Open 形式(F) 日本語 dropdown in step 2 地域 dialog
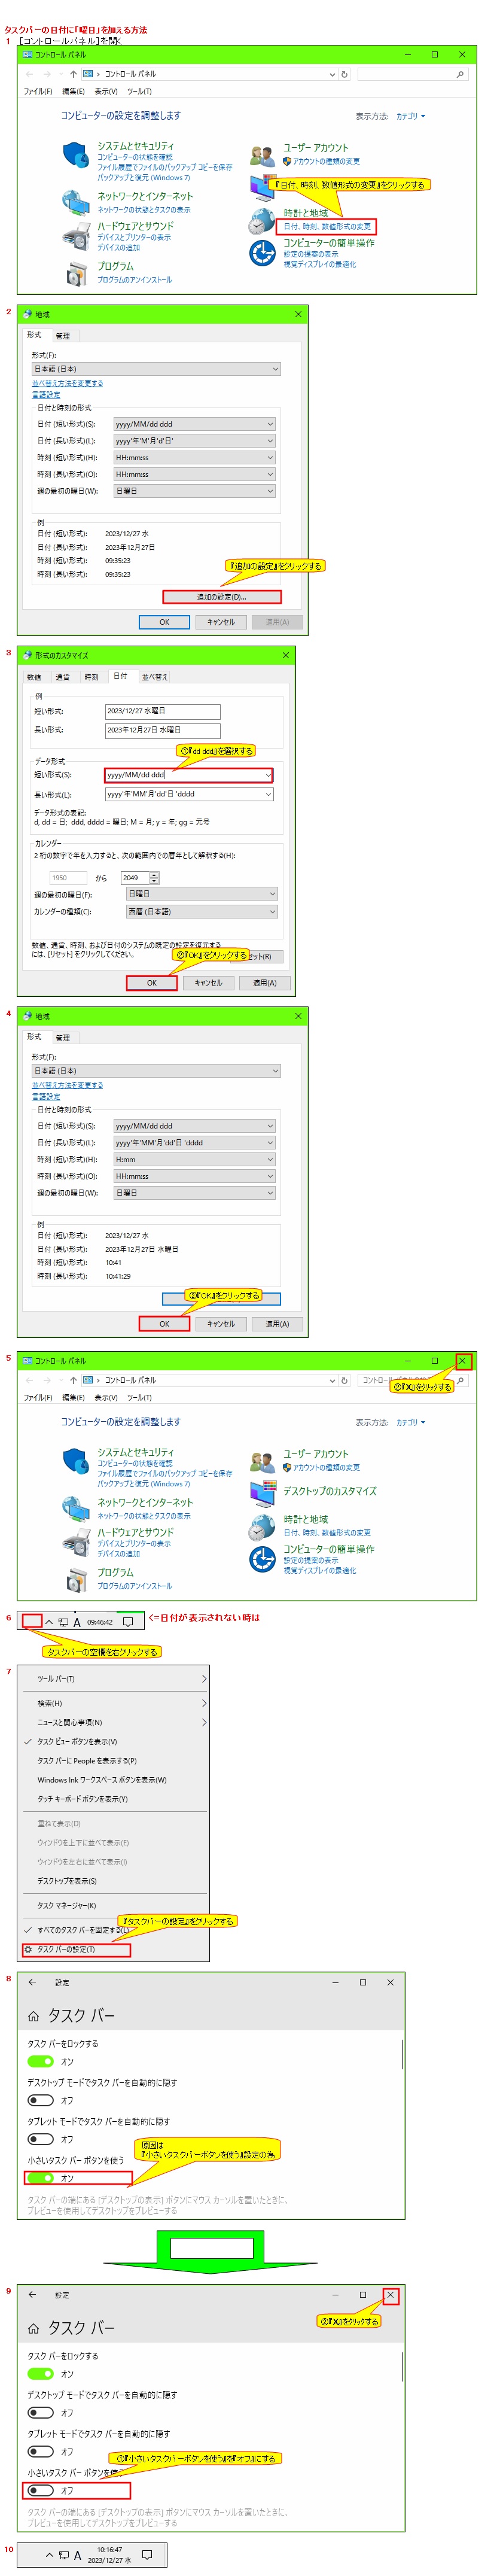The image size is (491, 2576). tap(156, 369)
